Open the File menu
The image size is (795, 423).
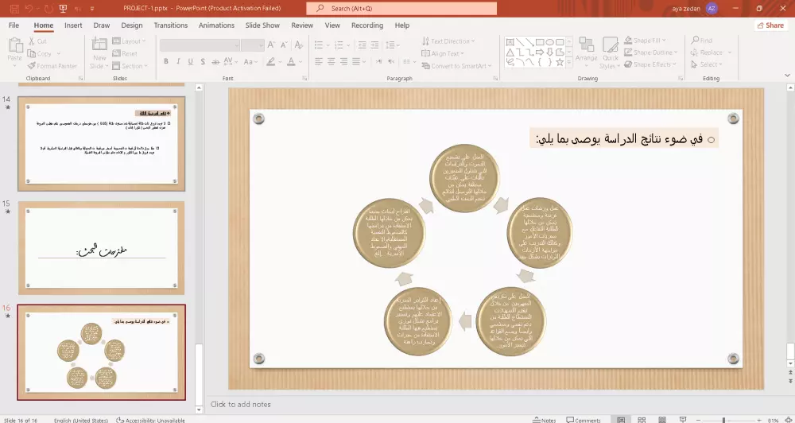[x=14, y=25]
